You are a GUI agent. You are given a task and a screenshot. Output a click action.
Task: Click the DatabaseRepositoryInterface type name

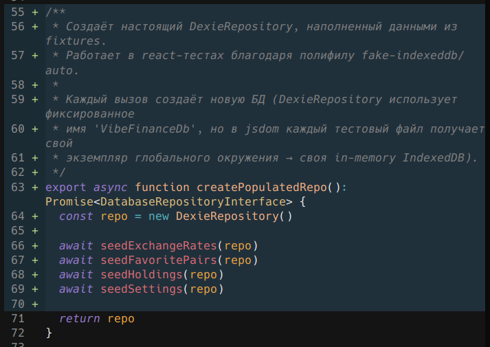tap(193, 202)
